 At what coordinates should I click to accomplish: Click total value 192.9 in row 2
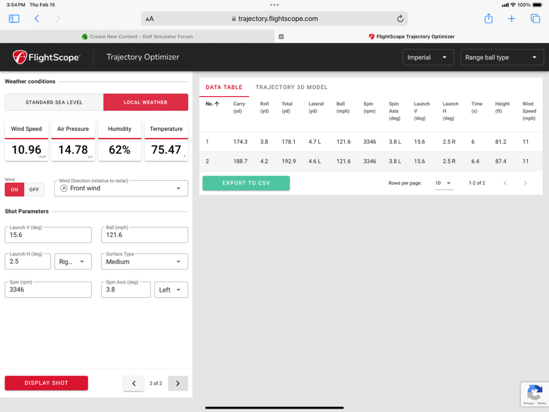pyautogui.click(x=288, y=161)
